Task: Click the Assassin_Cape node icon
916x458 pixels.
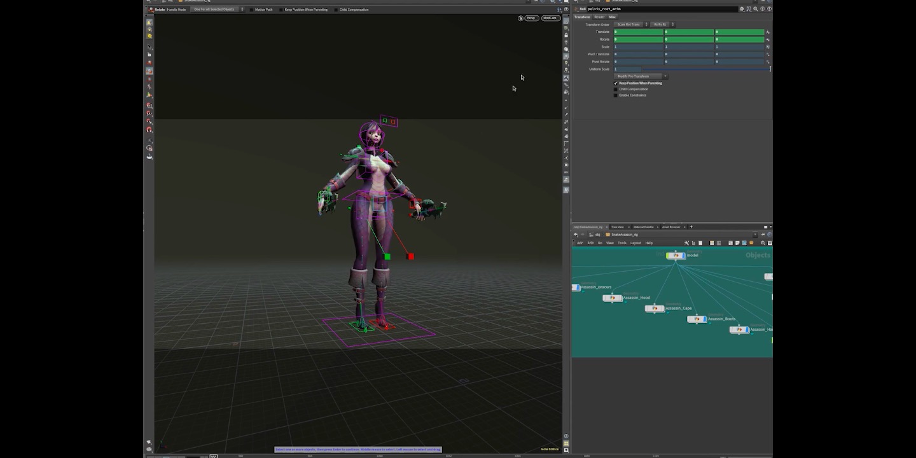Action: (x=655, y=309)
